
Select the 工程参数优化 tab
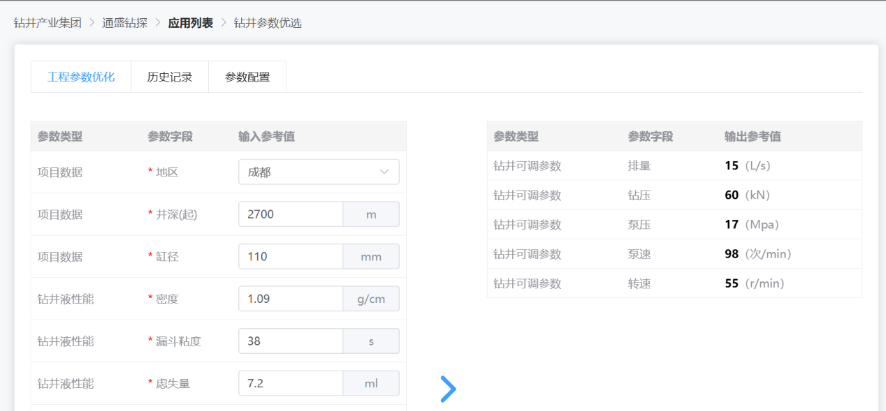tap(81, 77)
